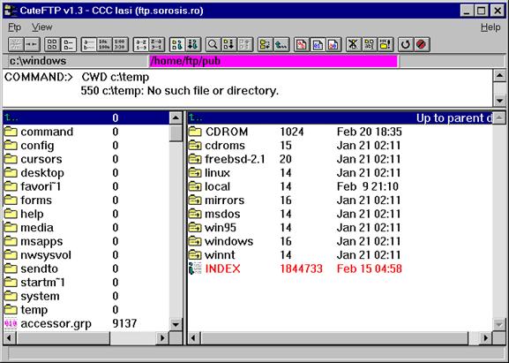Sort files by size icon (10k 100k)
The width and height of the screenshot is (509, 363).
click(x=104, y=44)
